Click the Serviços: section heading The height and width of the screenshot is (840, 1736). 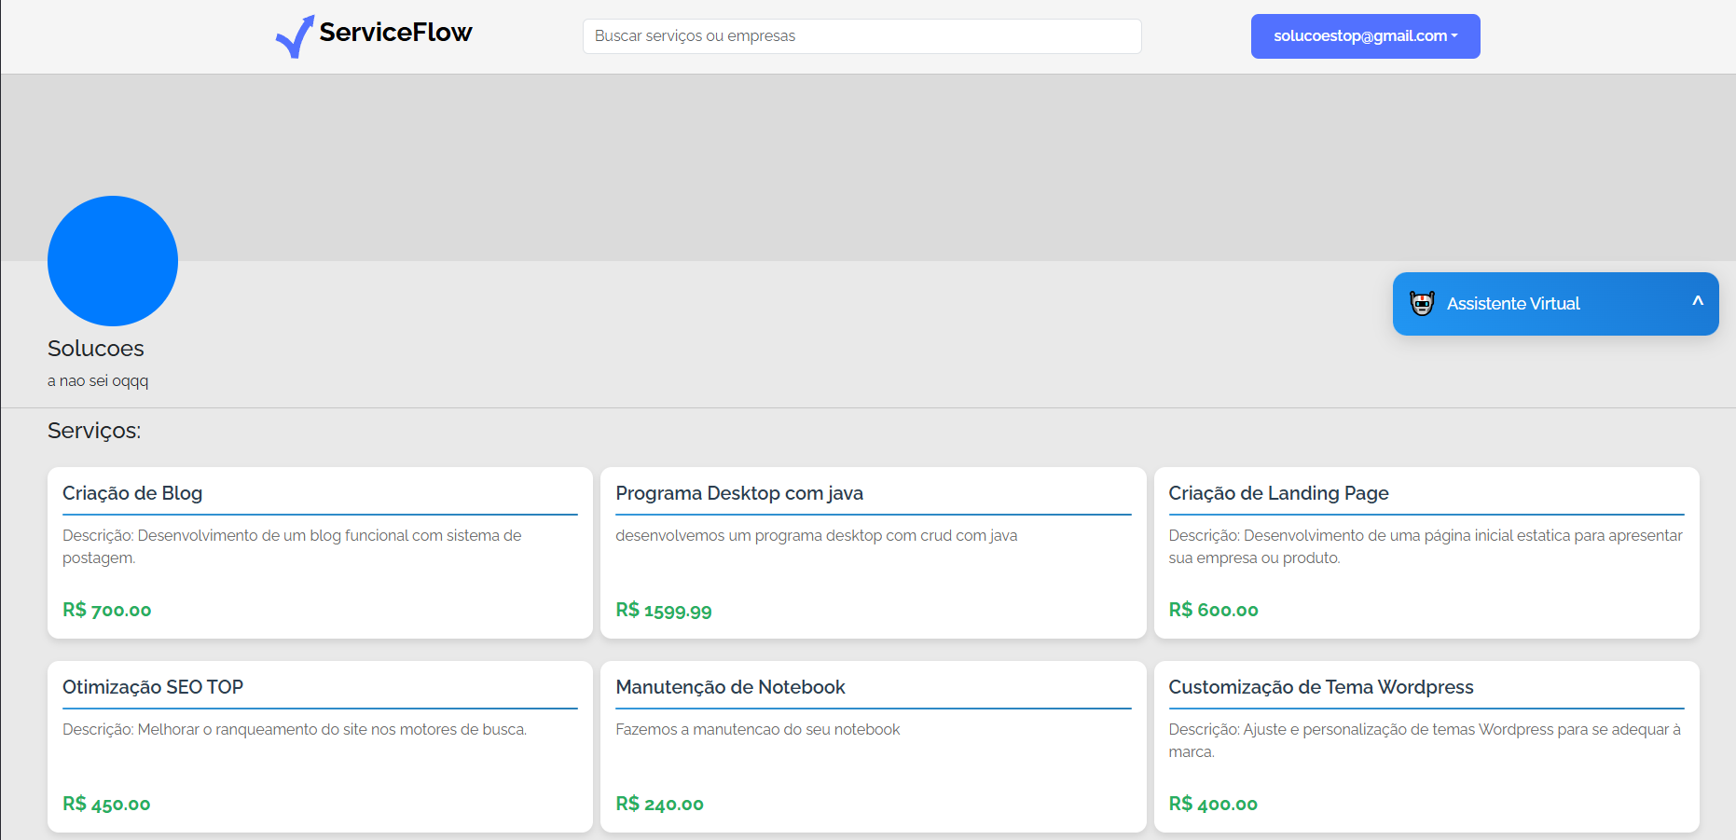point(94,431)
